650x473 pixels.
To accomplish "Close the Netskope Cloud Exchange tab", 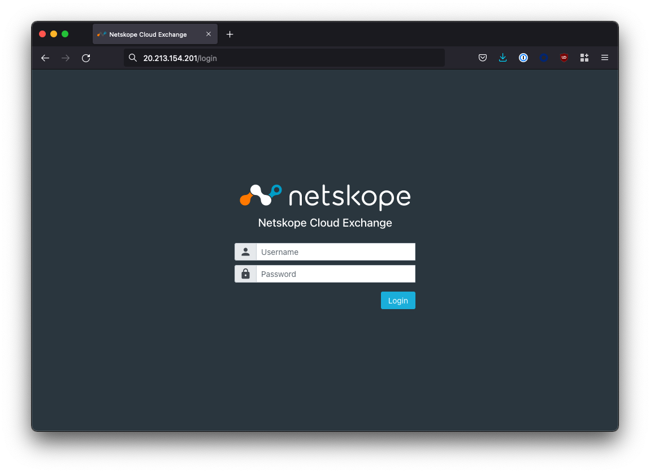I will click(x=209, y=34).
